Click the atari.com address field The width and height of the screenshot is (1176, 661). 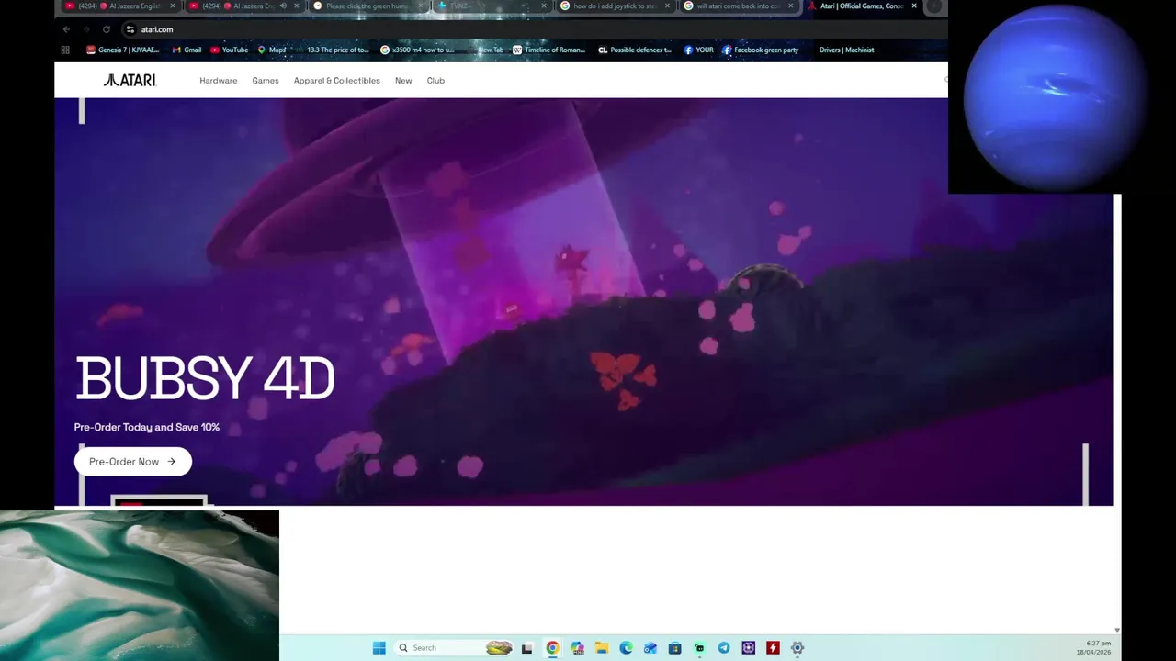point(533,29)
